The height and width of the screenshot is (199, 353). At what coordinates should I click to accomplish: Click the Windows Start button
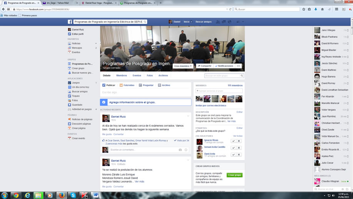click(5, 196)
